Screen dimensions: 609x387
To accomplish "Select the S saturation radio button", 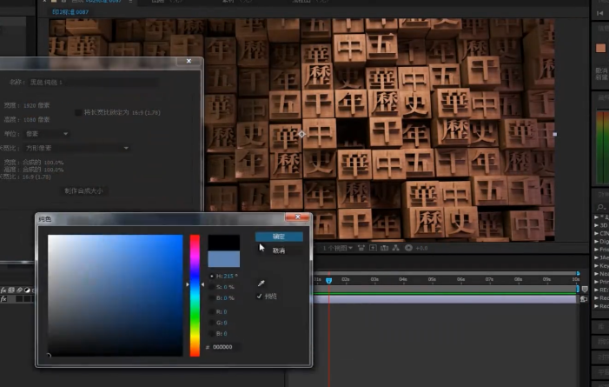I will pyautogui.click(x=211, y=287).
